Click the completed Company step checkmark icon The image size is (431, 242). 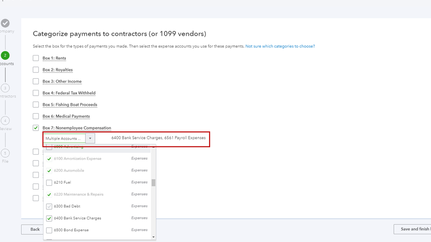(5, 23)
